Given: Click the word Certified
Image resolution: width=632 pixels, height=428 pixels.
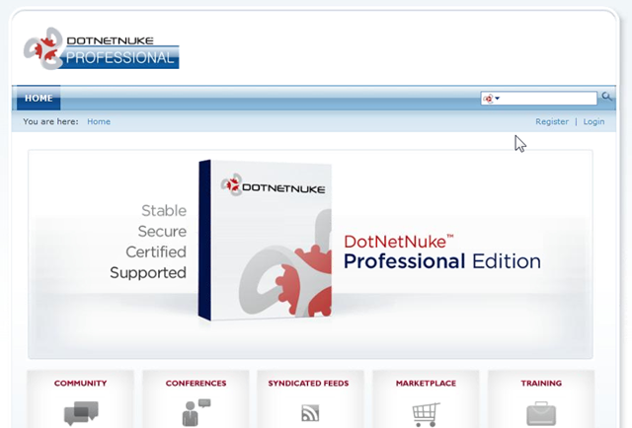Looking at the screenshot, I should [156, 252].
